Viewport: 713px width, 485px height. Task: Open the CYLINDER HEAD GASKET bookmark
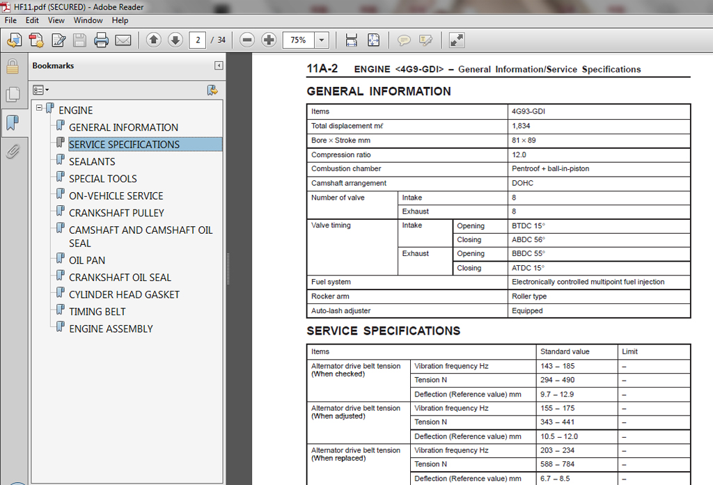[x=124, y=294]
